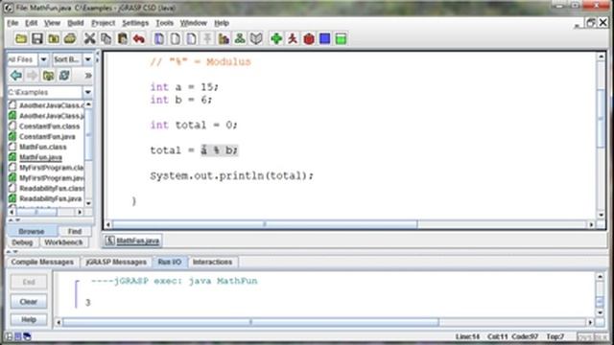Open the Help menu
The image size is (614, 345).
click(222, 23)
